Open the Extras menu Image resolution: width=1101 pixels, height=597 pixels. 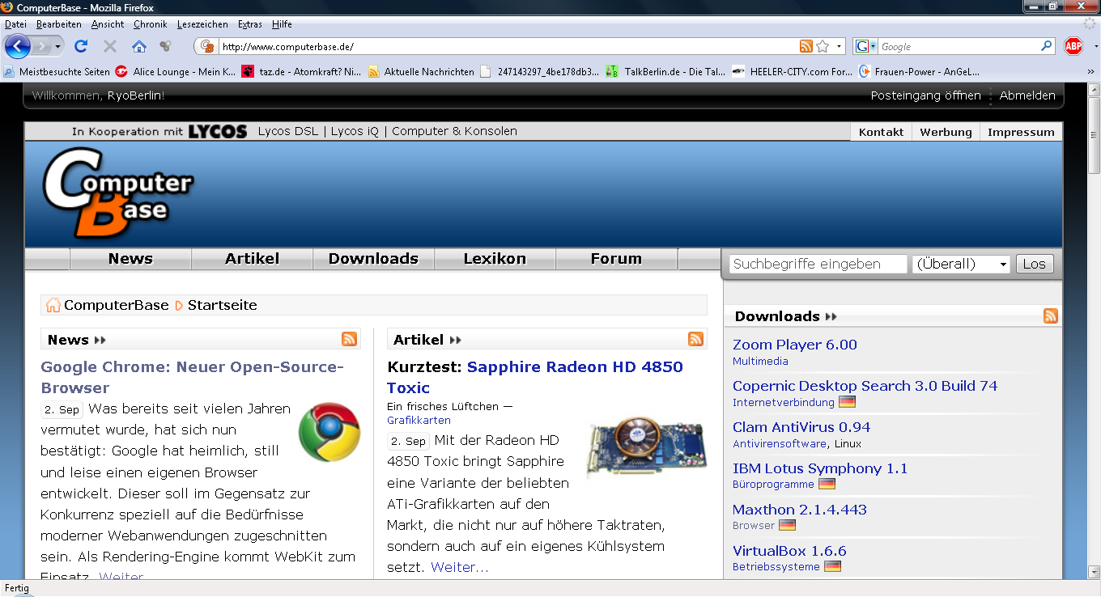[250, 24]
